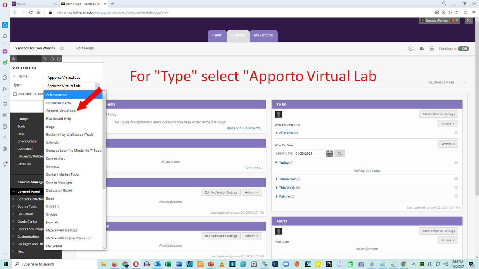Open the Actions dropdown under What's Past Due
Viewport: 479px width, 269px height.
click(x=448, y=124)
